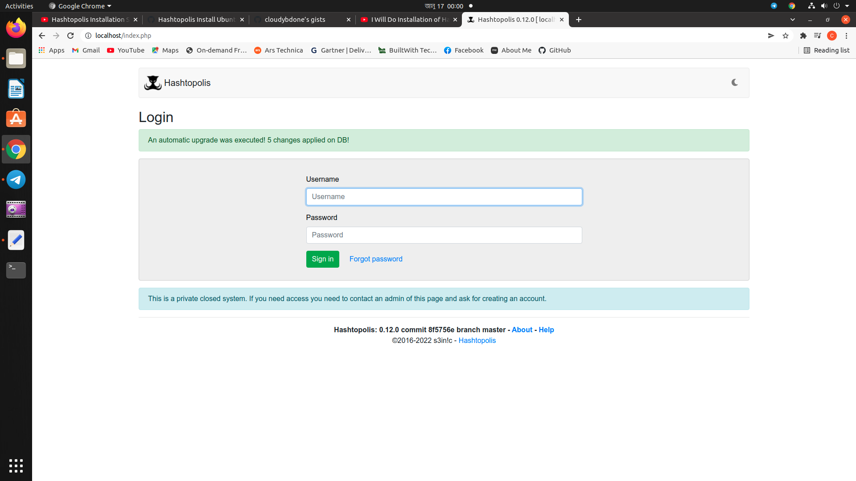Open the Forgot password link
Image resolution: width=856 pixels, height=481 pixels.
click(x=375, y=259)
